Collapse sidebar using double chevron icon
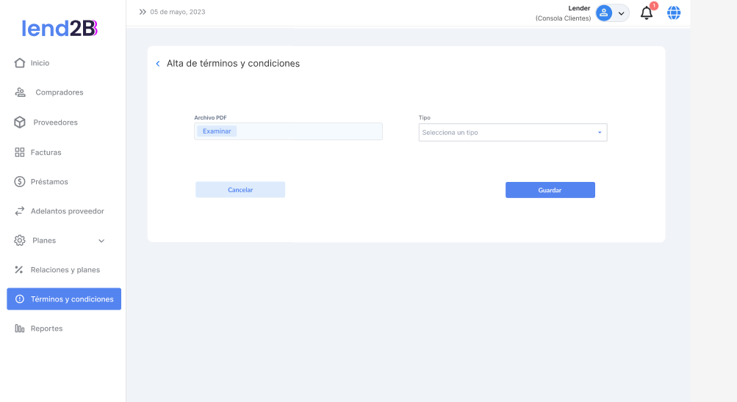 [143, 12]
